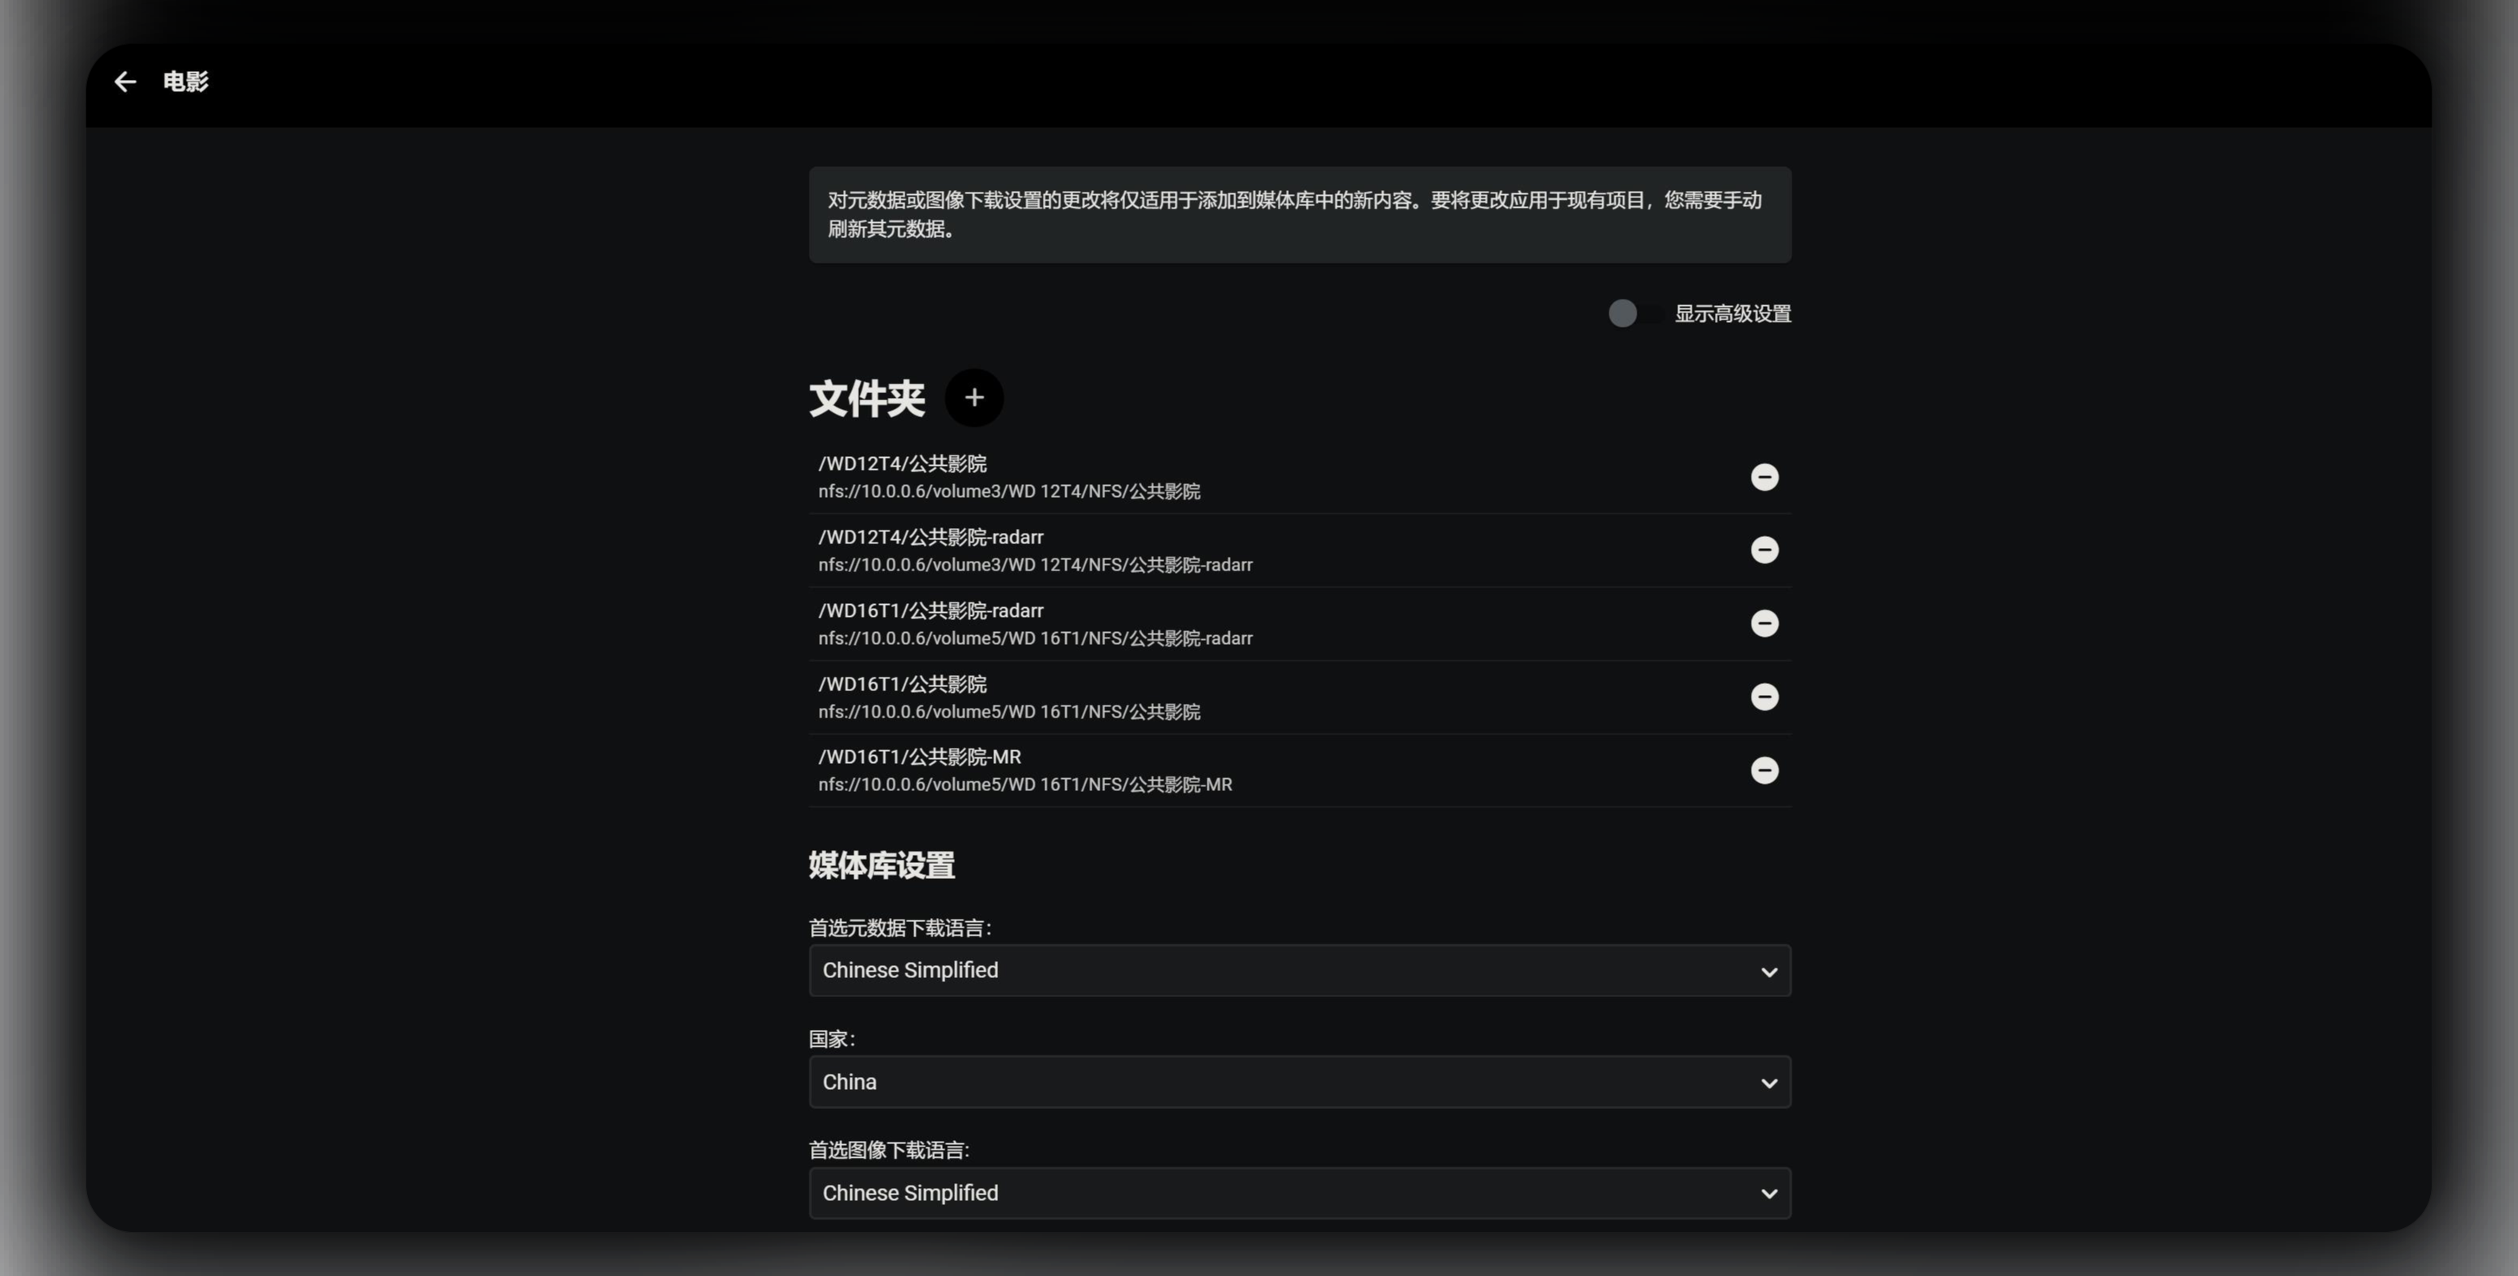Remove the /WD12T4/公共影院 folder via minus icon
This screenshot has height=1276, width=2518.
[x=1764, y=477]
